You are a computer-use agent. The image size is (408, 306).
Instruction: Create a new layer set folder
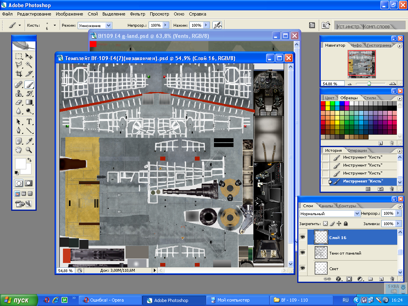tap(370, 279)
